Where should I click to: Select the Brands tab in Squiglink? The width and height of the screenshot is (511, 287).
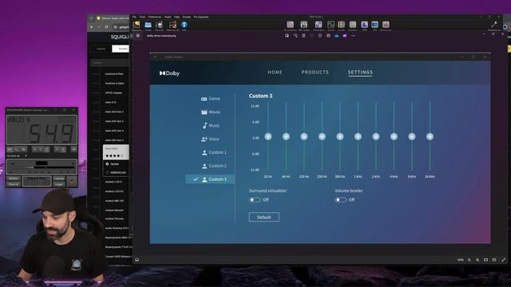click(101, 49)
